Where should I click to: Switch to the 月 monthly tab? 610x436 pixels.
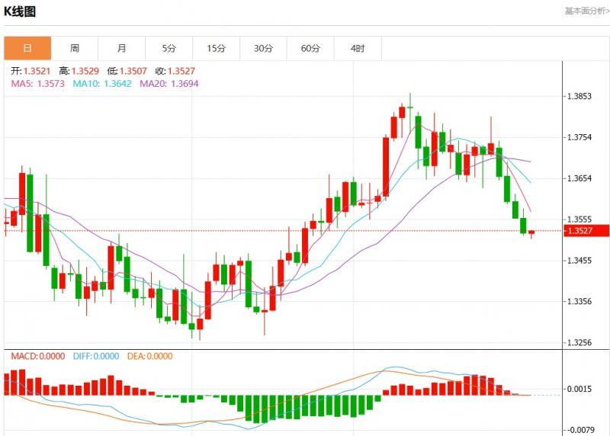pos(122,48)
